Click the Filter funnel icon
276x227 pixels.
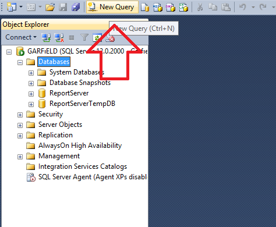[84, 37]
